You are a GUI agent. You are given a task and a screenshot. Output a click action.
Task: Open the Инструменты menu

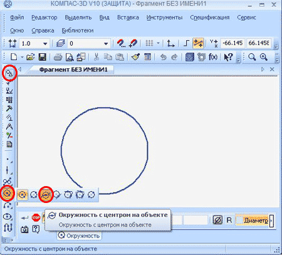(164, 18)
